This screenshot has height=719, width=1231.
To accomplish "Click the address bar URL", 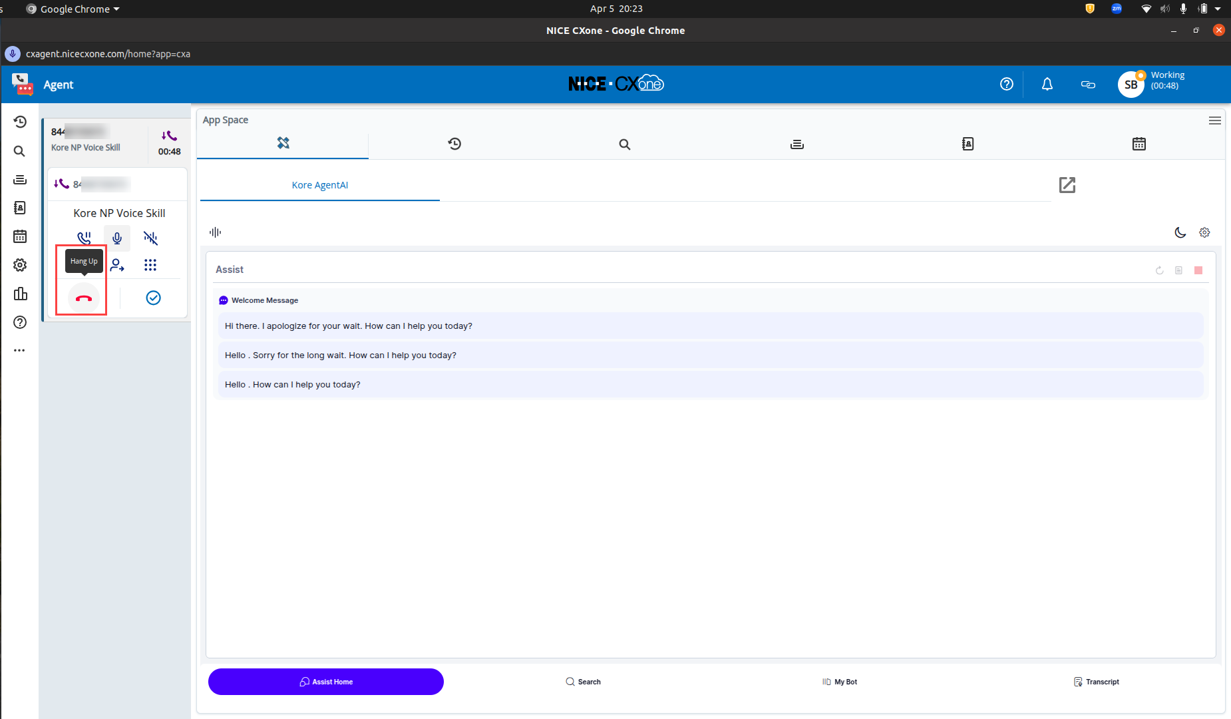I will 108,54.
